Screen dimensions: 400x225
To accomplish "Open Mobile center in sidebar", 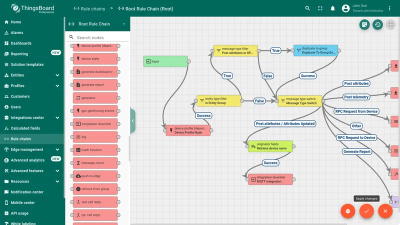I will click(32, 202).
